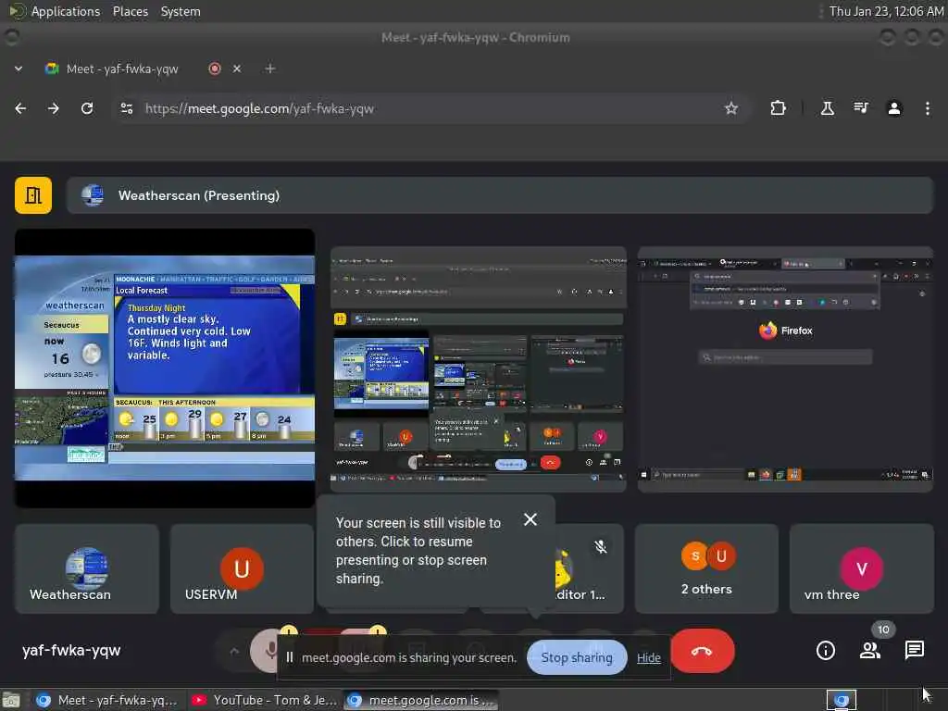Open the Places menu
948x711 pixels.
pos(131,11)
